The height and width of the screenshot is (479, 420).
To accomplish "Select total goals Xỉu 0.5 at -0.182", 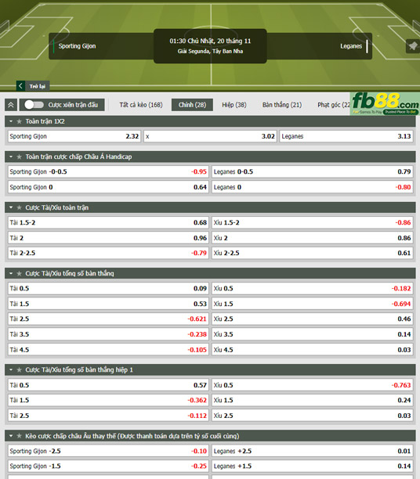I will click(x=313, y=288).
